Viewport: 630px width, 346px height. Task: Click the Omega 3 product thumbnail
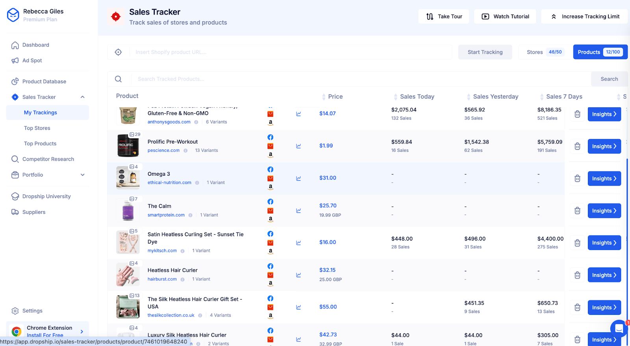click(x=128, y=178)
